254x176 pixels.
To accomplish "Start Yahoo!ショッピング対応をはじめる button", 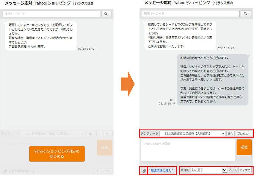I will pyautogui.click(x=57, y=154).
